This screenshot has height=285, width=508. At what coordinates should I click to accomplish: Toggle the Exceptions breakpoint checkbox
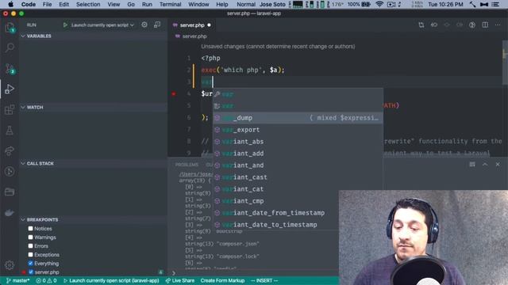tap(30, 255)
